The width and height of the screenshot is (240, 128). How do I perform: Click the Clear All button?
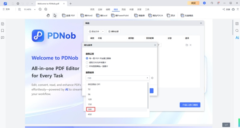coord(114,31)
